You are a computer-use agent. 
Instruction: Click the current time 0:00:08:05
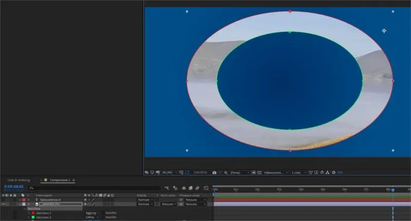(14, 187)
